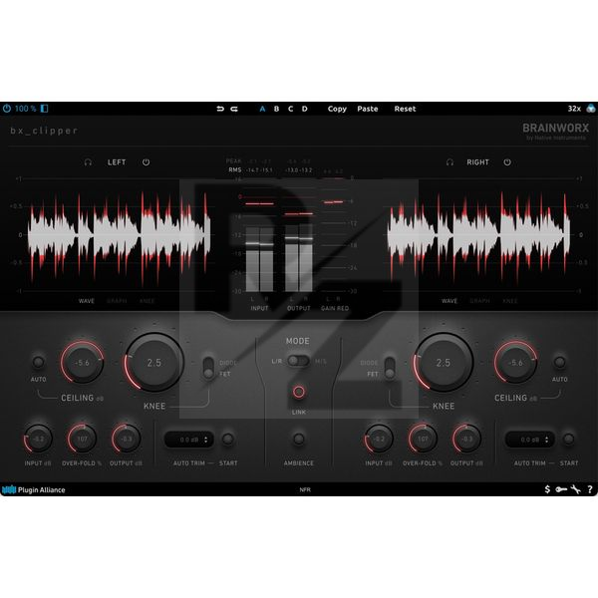Undo the last change with the undo arrow
This screenshot has height=598, width=598.
click(x=220, y=109)
